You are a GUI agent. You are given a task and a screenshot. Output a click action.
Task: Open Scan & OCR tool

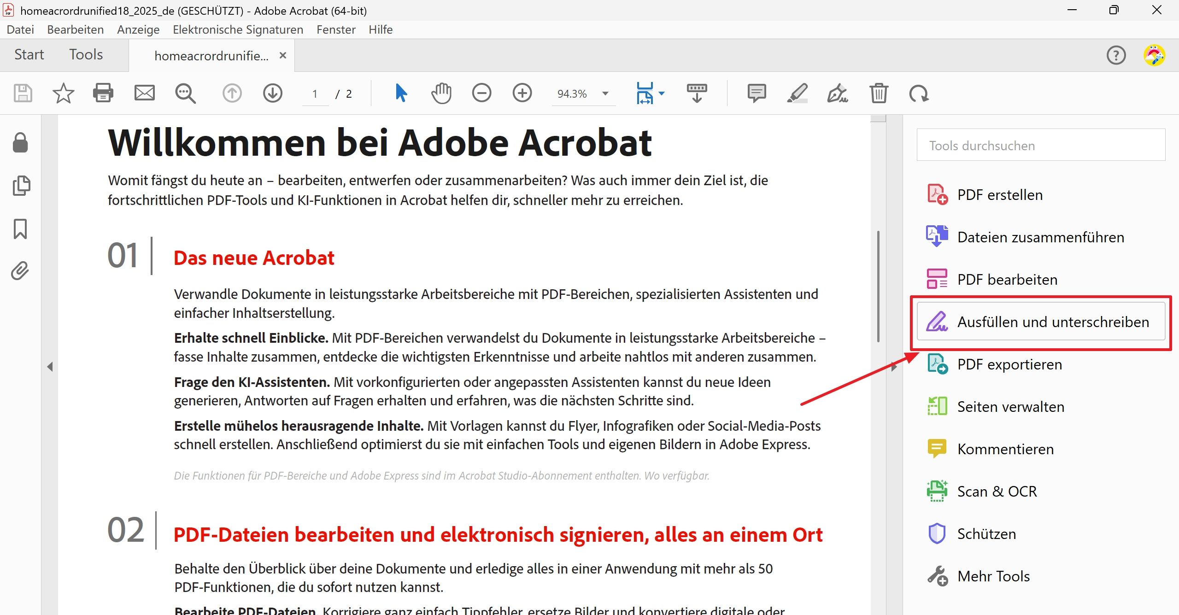(x=1041, y=492)
